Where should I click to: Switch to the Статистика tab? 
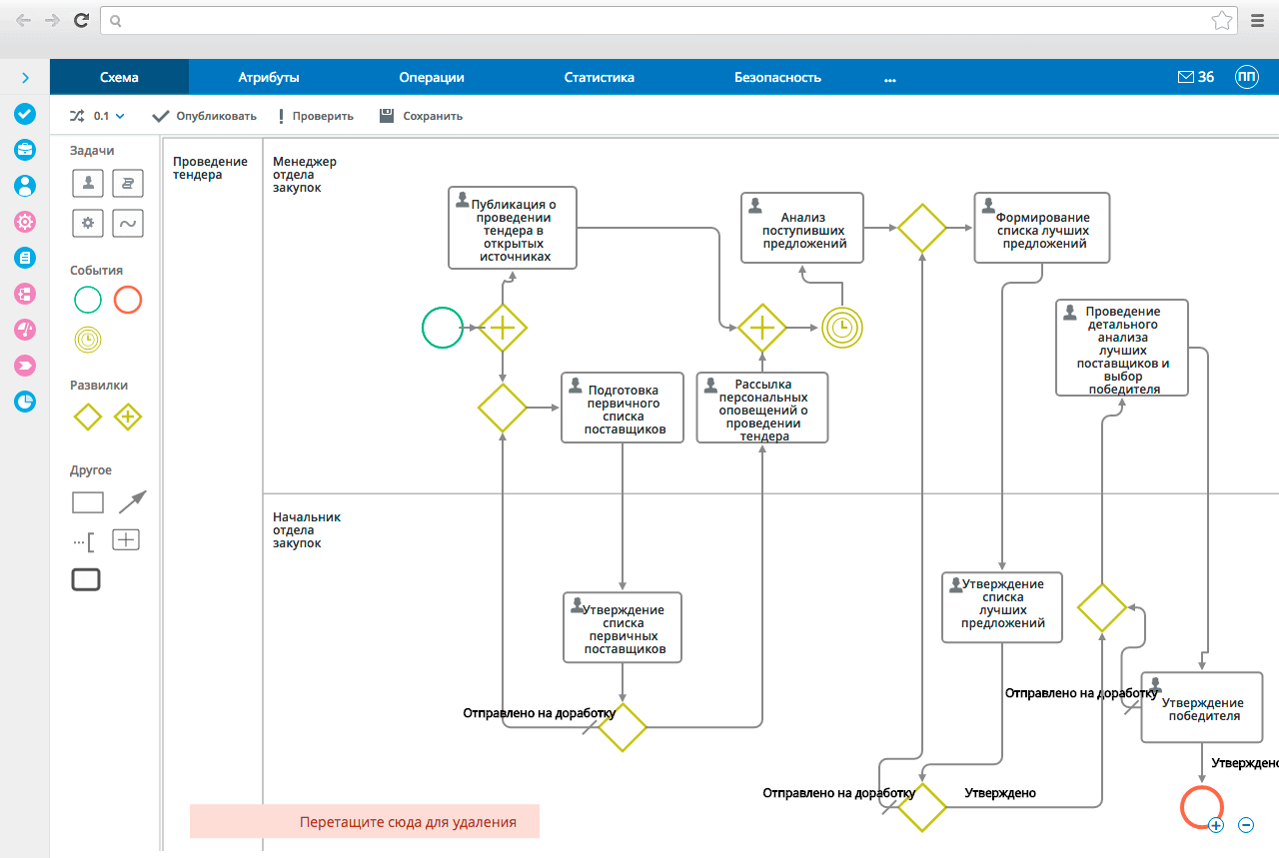pos(600,77)
